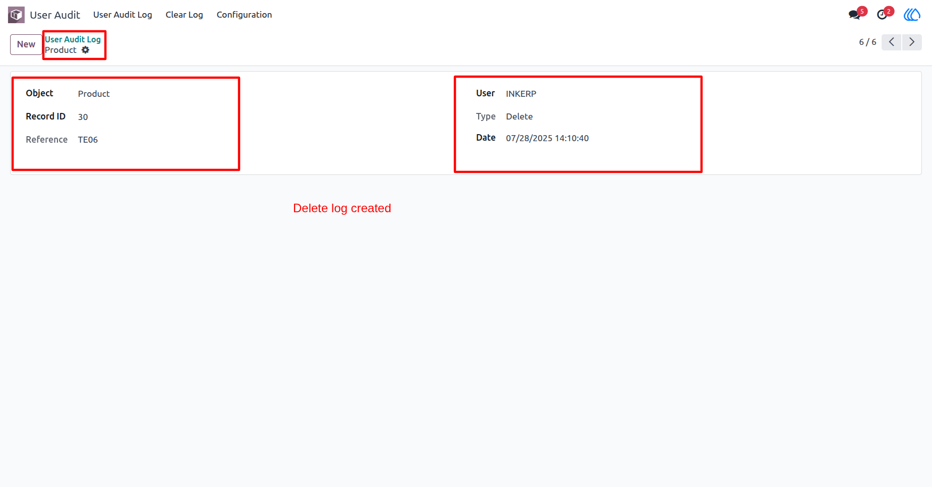Follow the User Audit Log breadcrumb link

point(73,39)
